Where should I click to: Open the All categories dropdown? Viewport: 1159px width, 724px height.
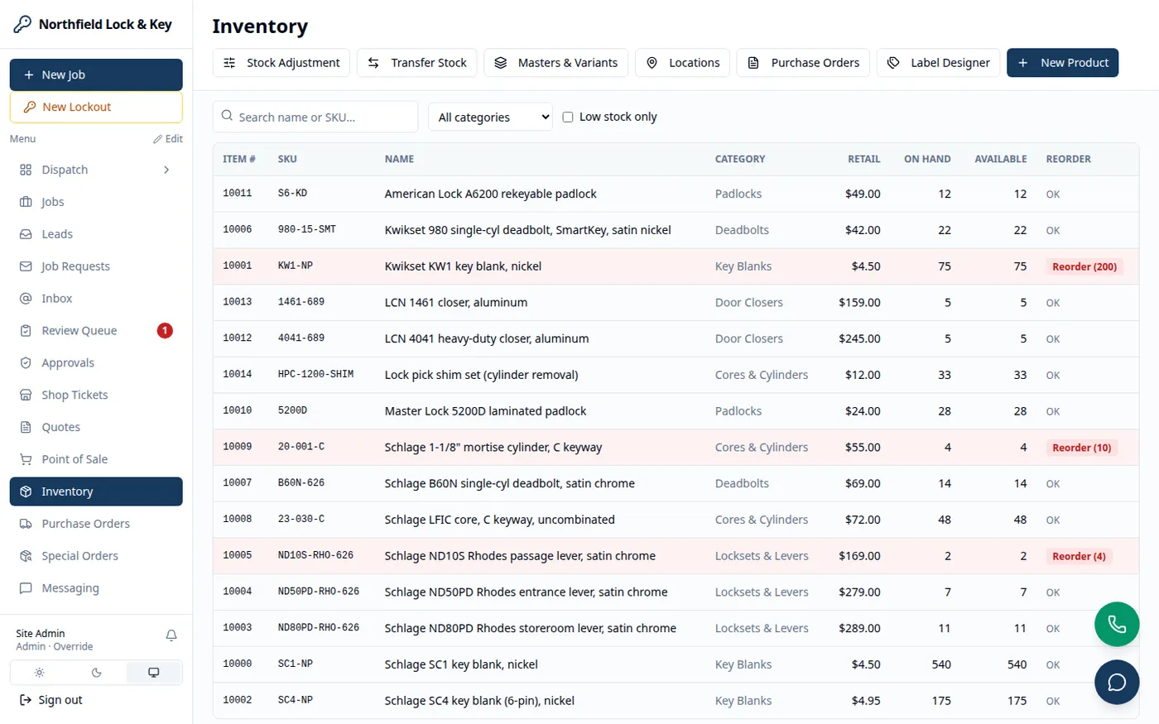(490, 117)
